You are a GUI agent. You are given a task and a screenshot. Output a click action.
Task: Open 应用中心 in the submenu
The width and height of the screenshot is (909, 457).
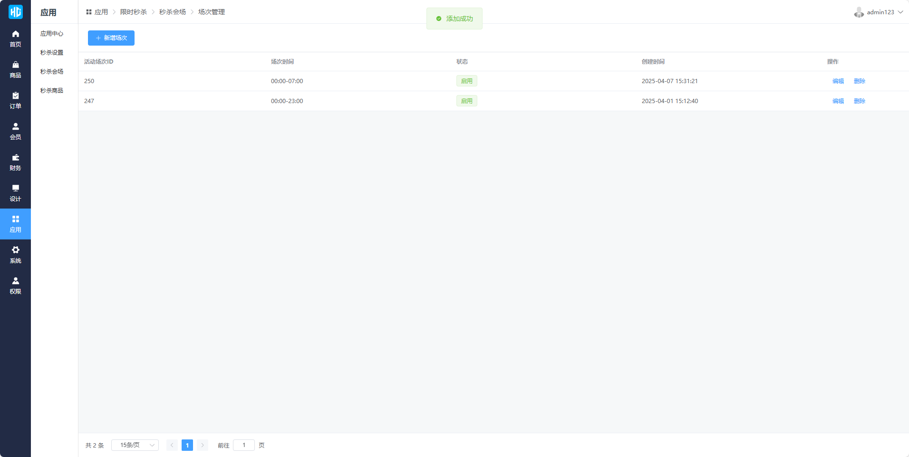(52, 34)
